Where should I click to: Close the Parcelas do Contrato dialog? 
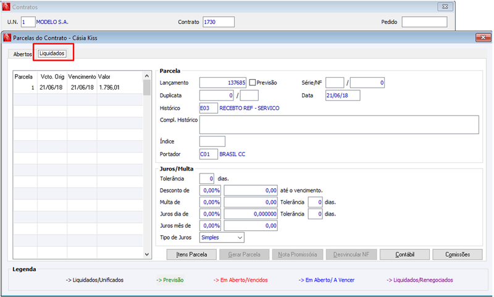click(483, 38)
